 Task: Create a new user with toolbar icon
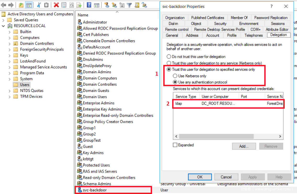click(x=107, y=5)
